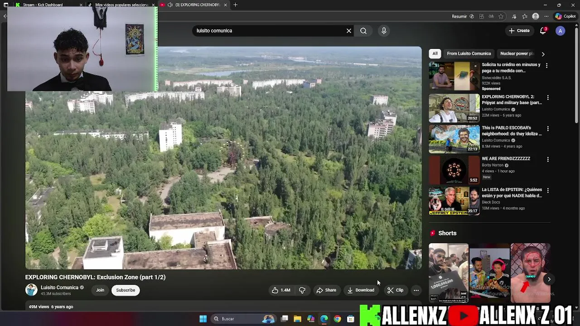Open Luisito Comunica channel avatar

point(31,290)
